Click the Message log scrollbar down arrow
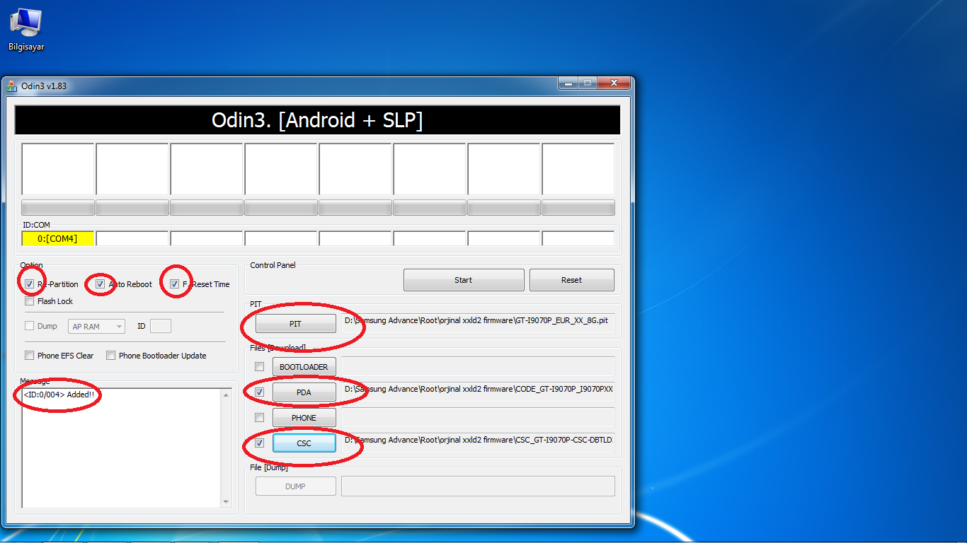The width and height of the screenshot is (967, 543). [x=227, y=502]
